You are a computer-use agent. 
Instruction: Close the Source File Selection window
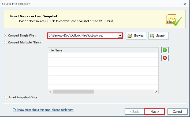185,4
